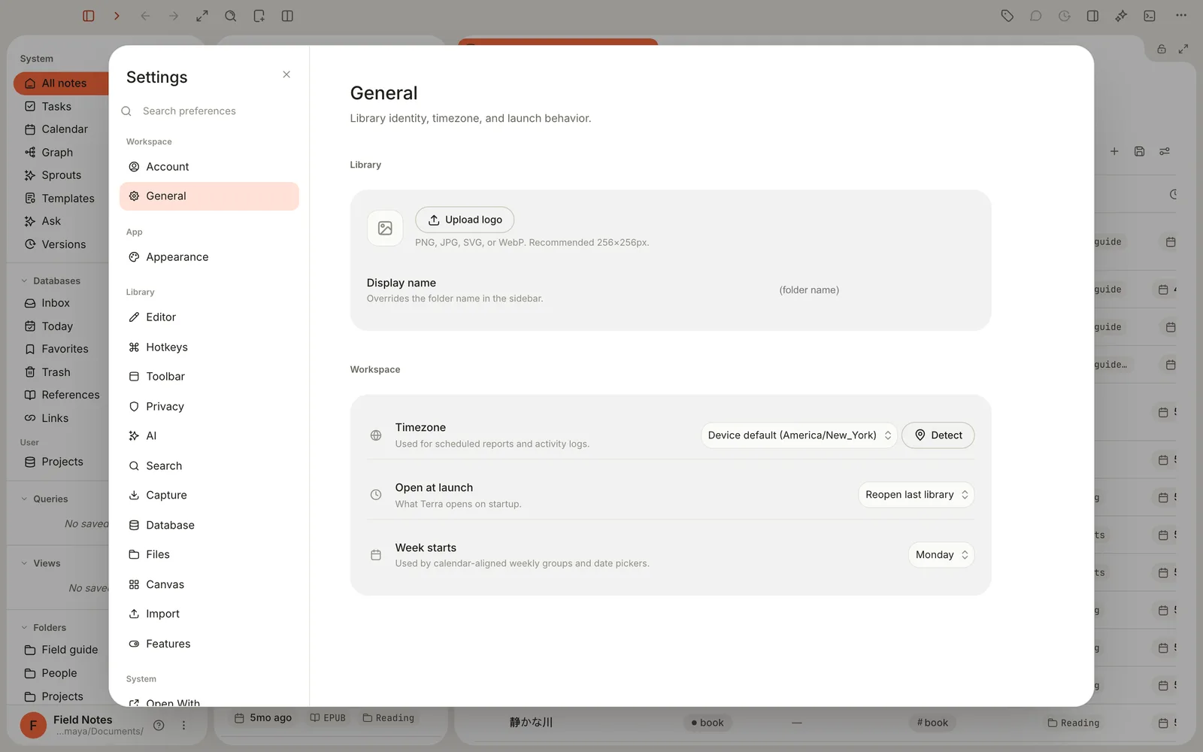The image size is (1203, 752).
Task: Click the help icon beside Field Notes
Action: [159, 725]
